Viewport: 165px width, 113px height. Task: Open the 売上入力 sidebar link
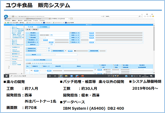[x=14, y=40]
